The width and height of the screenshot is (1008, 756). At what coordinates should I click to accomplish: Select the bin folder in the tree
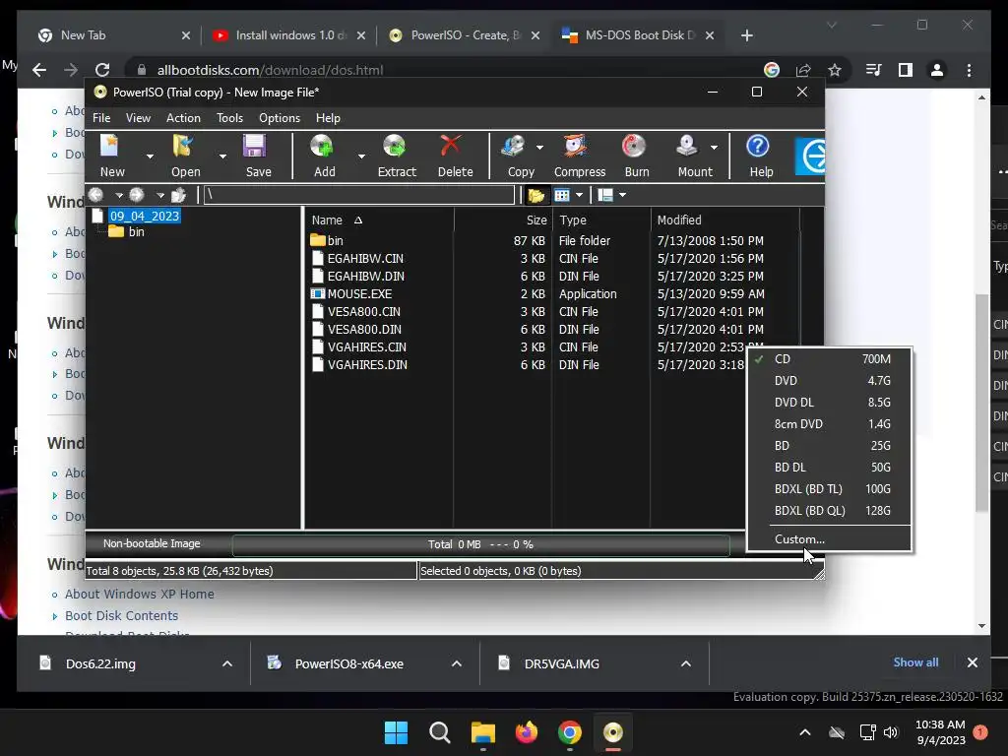(x=136, y=231)
